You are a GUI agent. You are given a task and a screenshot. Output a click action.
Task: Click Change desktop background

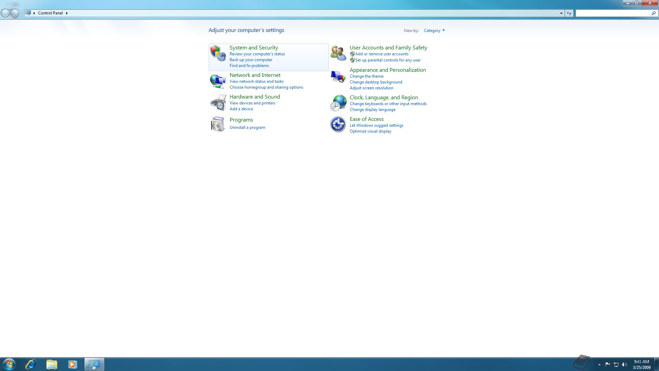tap(376, 82)
